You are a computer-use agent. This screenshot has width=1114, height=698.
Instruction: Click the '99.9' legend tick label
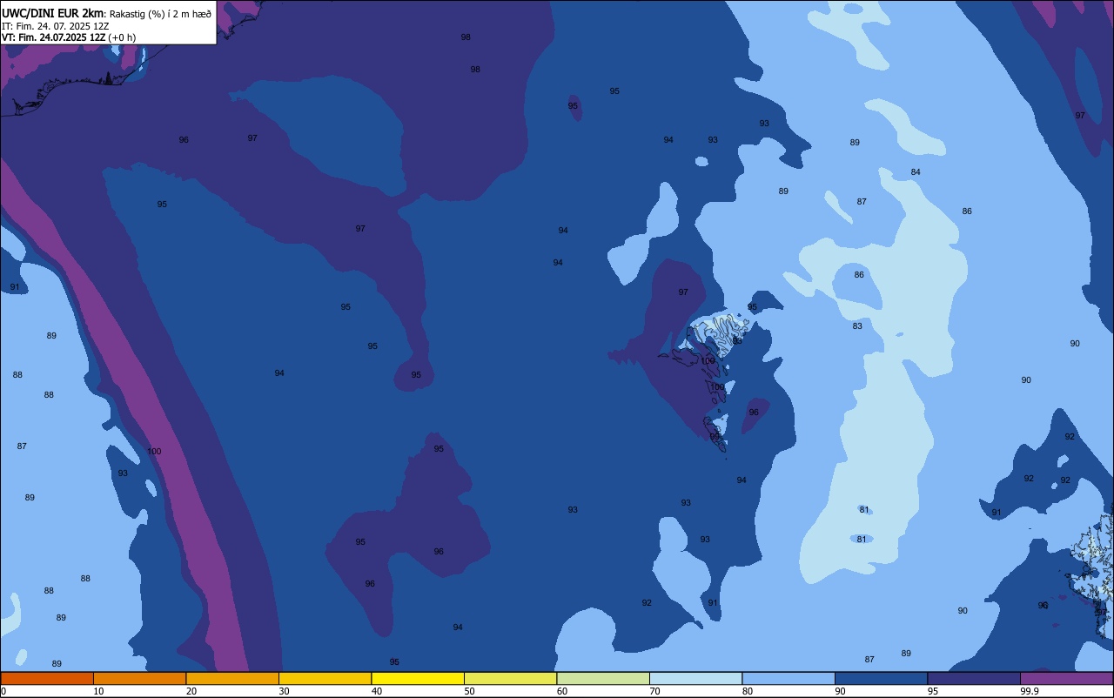1030,691
